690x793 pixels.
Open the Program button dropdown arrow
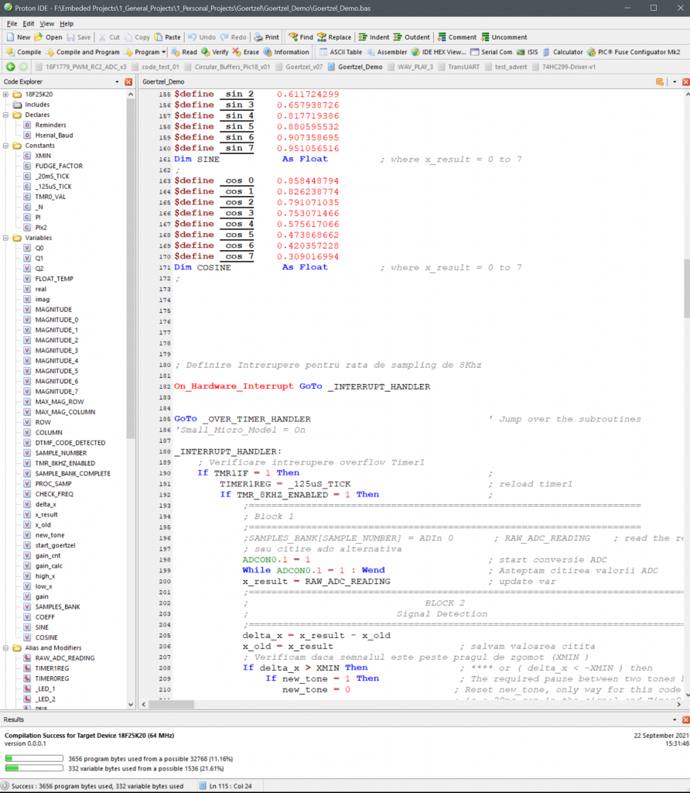165,53
